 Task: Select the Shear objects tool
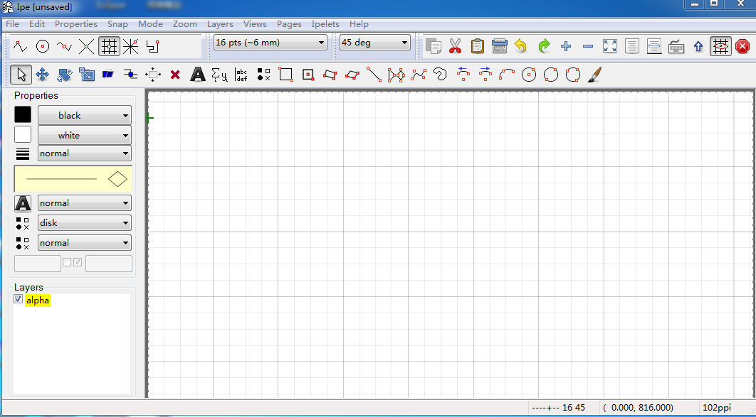point(108,74)
